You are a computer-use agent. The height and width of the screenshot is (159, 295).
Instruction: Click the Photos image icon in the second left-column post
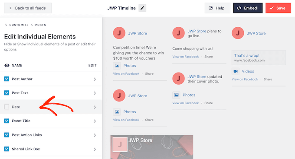[x=117, y=112]
